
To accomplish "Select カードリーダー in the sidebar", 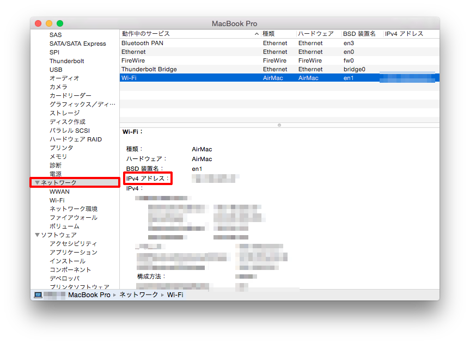I will [x=70, y=96].
